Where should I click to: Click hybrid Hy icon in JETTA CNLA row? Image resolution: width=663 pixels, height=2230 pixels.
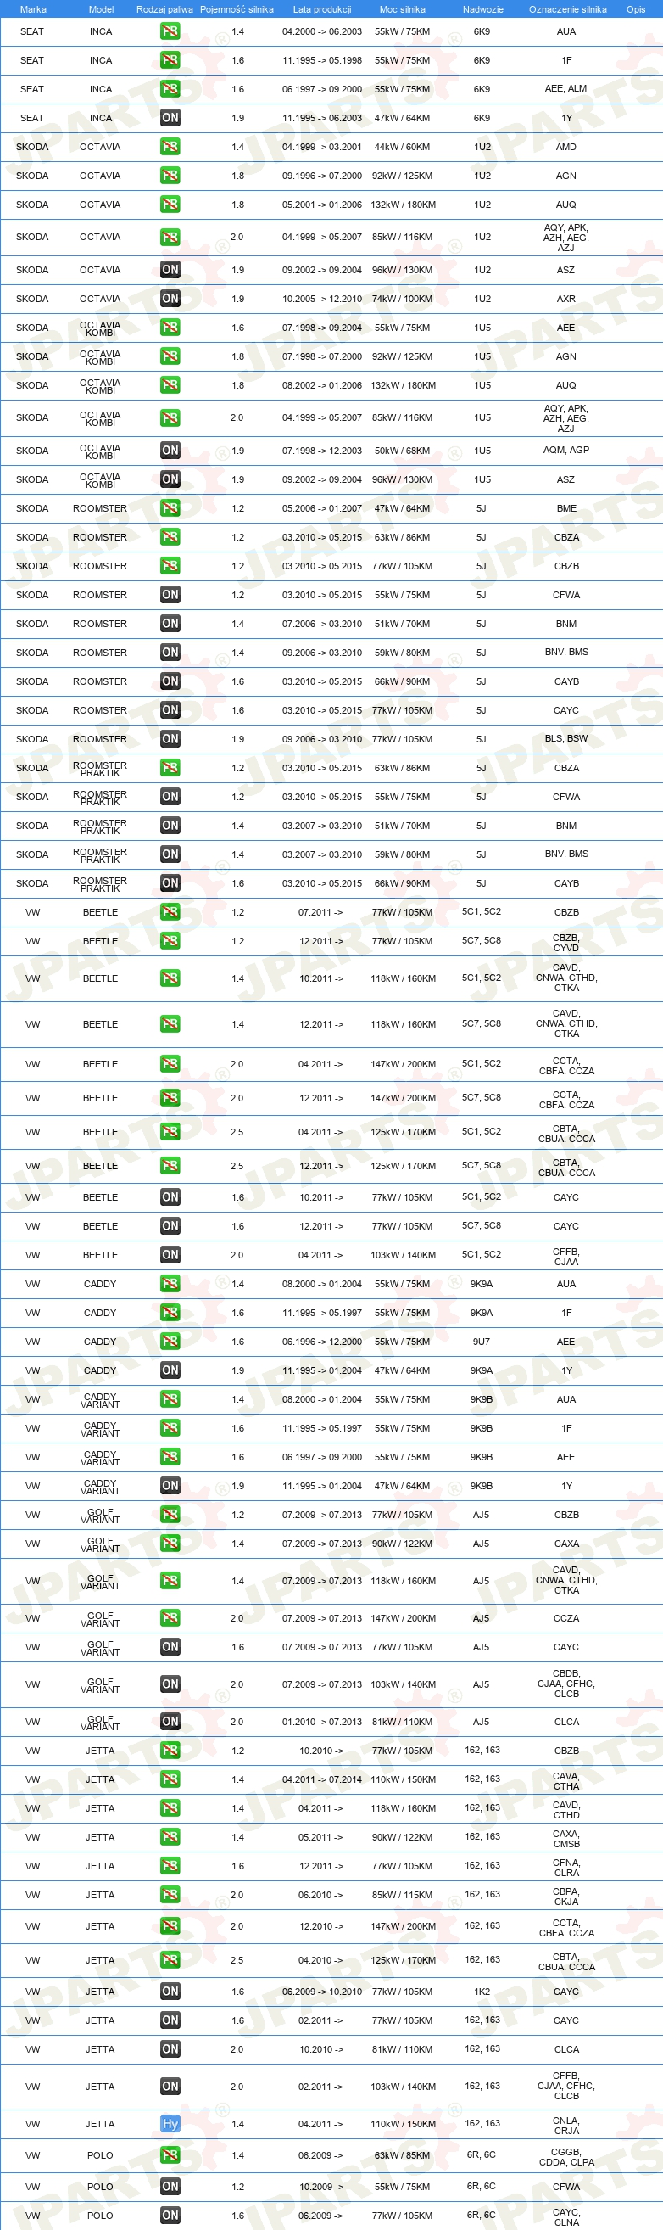point(170,2124)
